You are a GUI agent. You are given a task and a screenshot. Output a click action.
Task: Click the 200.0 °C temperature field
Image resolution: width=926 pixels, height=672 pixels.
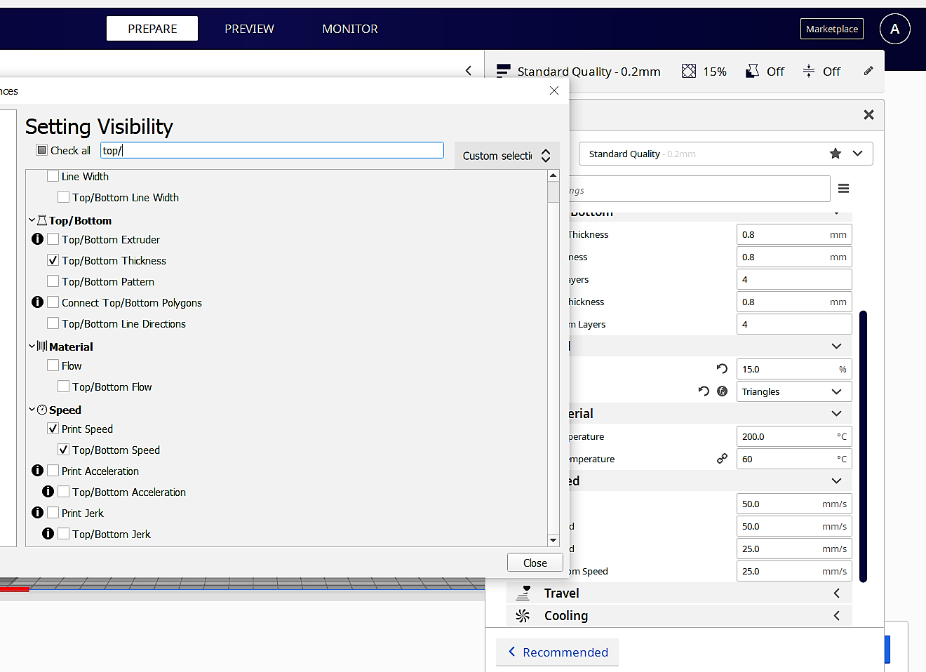click(794, 436)
